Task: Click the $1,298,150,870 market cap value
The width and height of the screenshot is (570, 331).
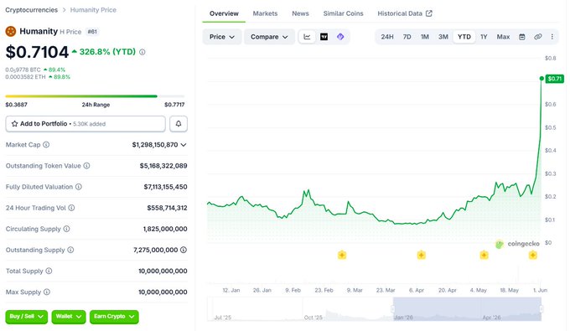Action: (155, 145)
